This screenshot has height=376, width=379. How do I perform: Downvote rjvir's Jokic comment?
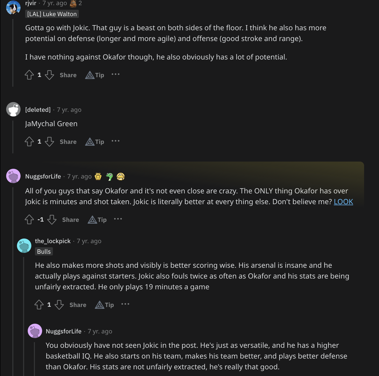(49, 75)
